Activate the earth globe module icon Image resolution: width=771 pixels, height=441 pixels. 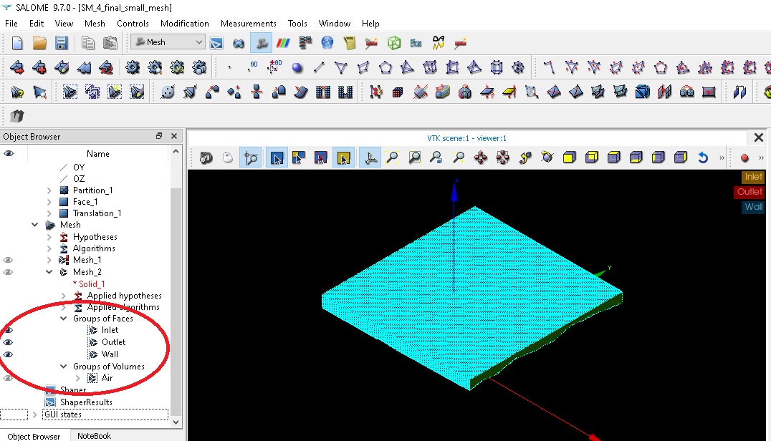pos(327,43)
